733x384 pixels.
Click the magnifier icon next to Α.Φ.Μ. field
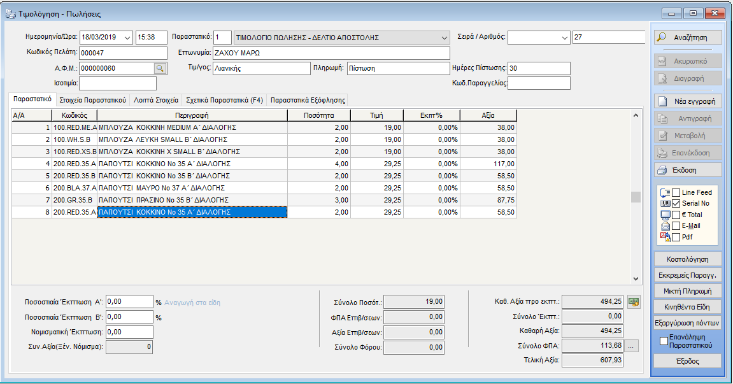click(x=160, y=68)
